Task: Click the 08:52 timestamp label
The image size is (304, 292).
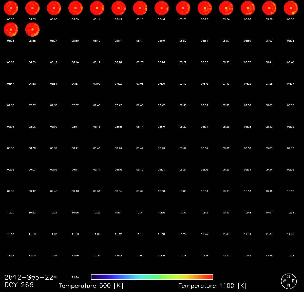Action: [x=183, y=148]
